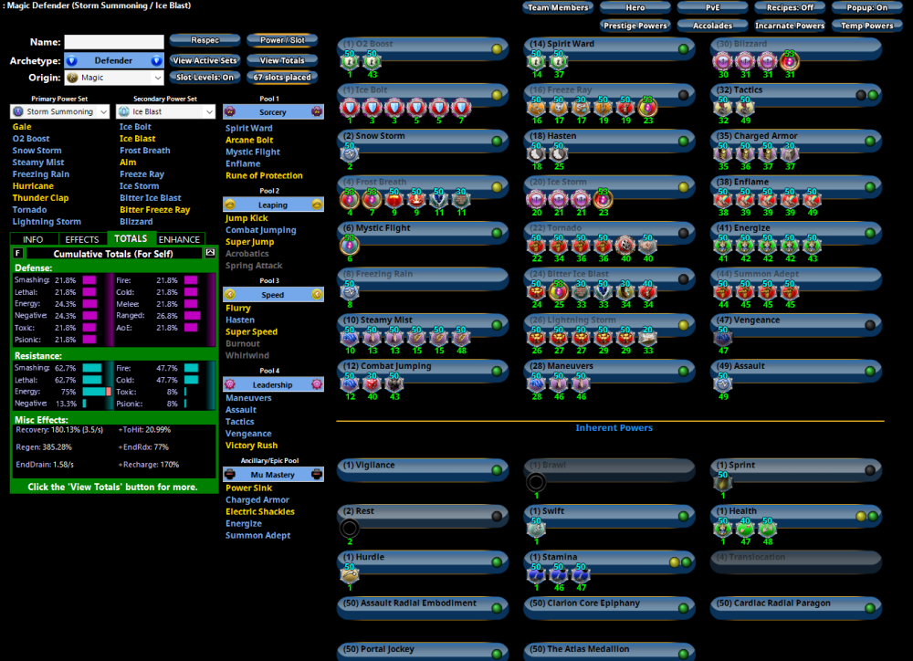
Task: Click the empty Brawl enhancement slot
Action: pyautogui.click(x=536, y=483)
